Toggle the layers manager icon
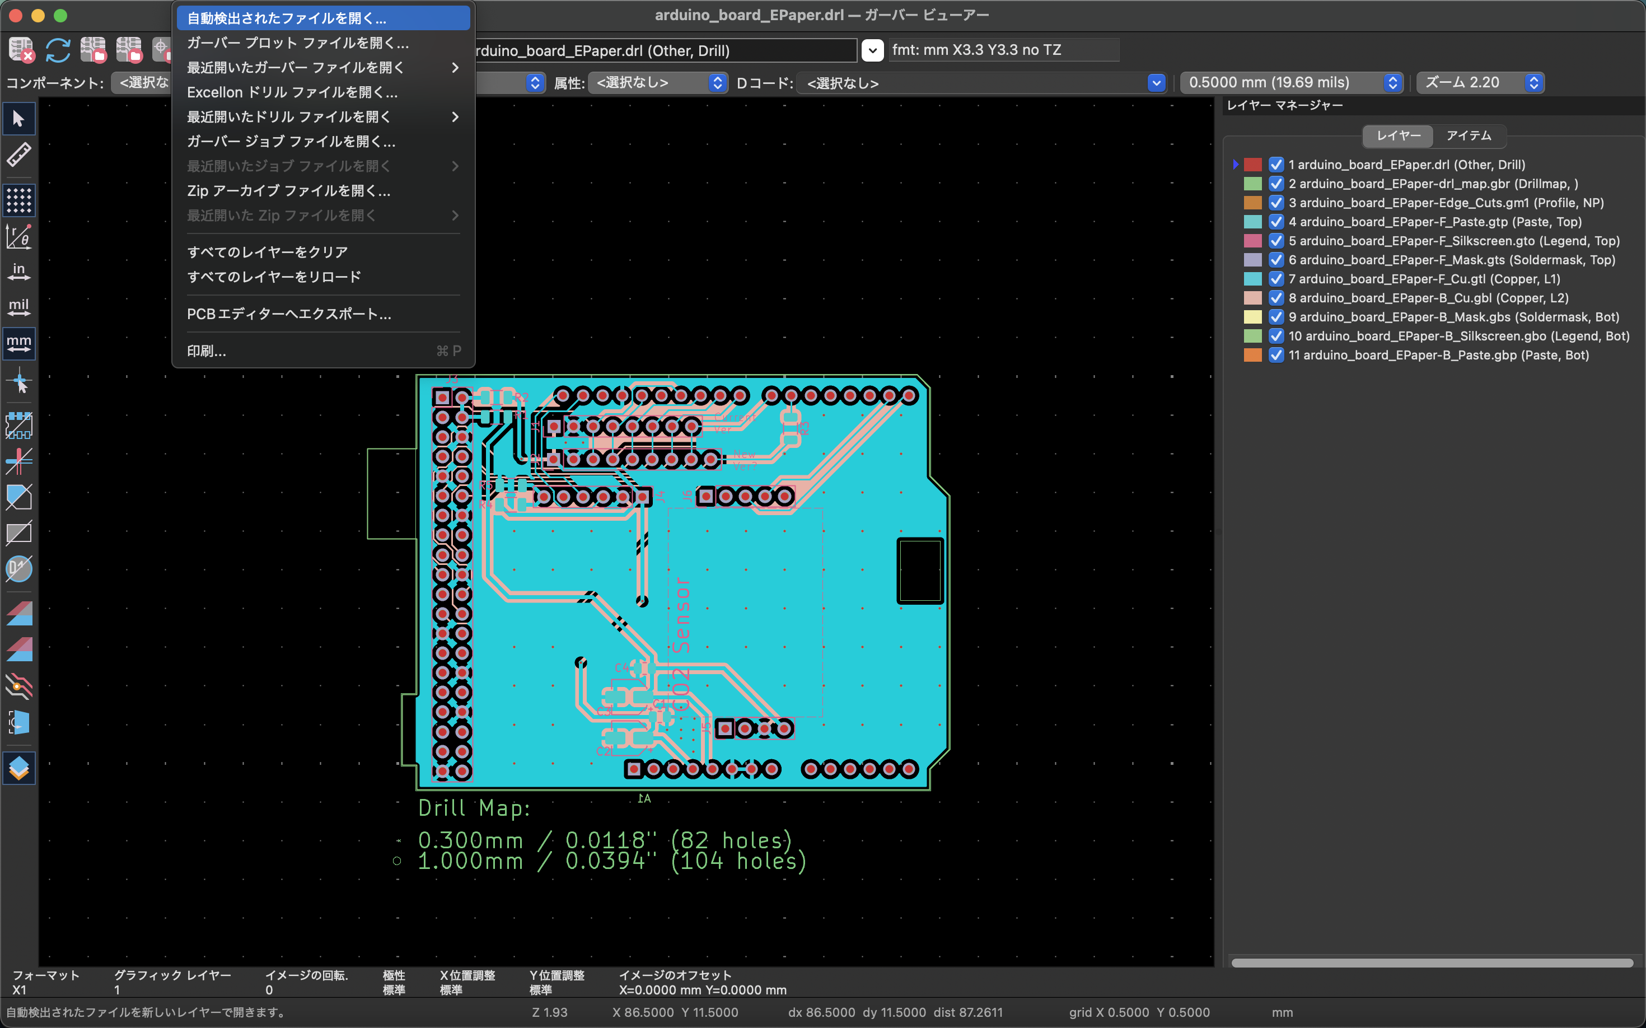This screenshot has width=1646, height=1028. point(18,768)
